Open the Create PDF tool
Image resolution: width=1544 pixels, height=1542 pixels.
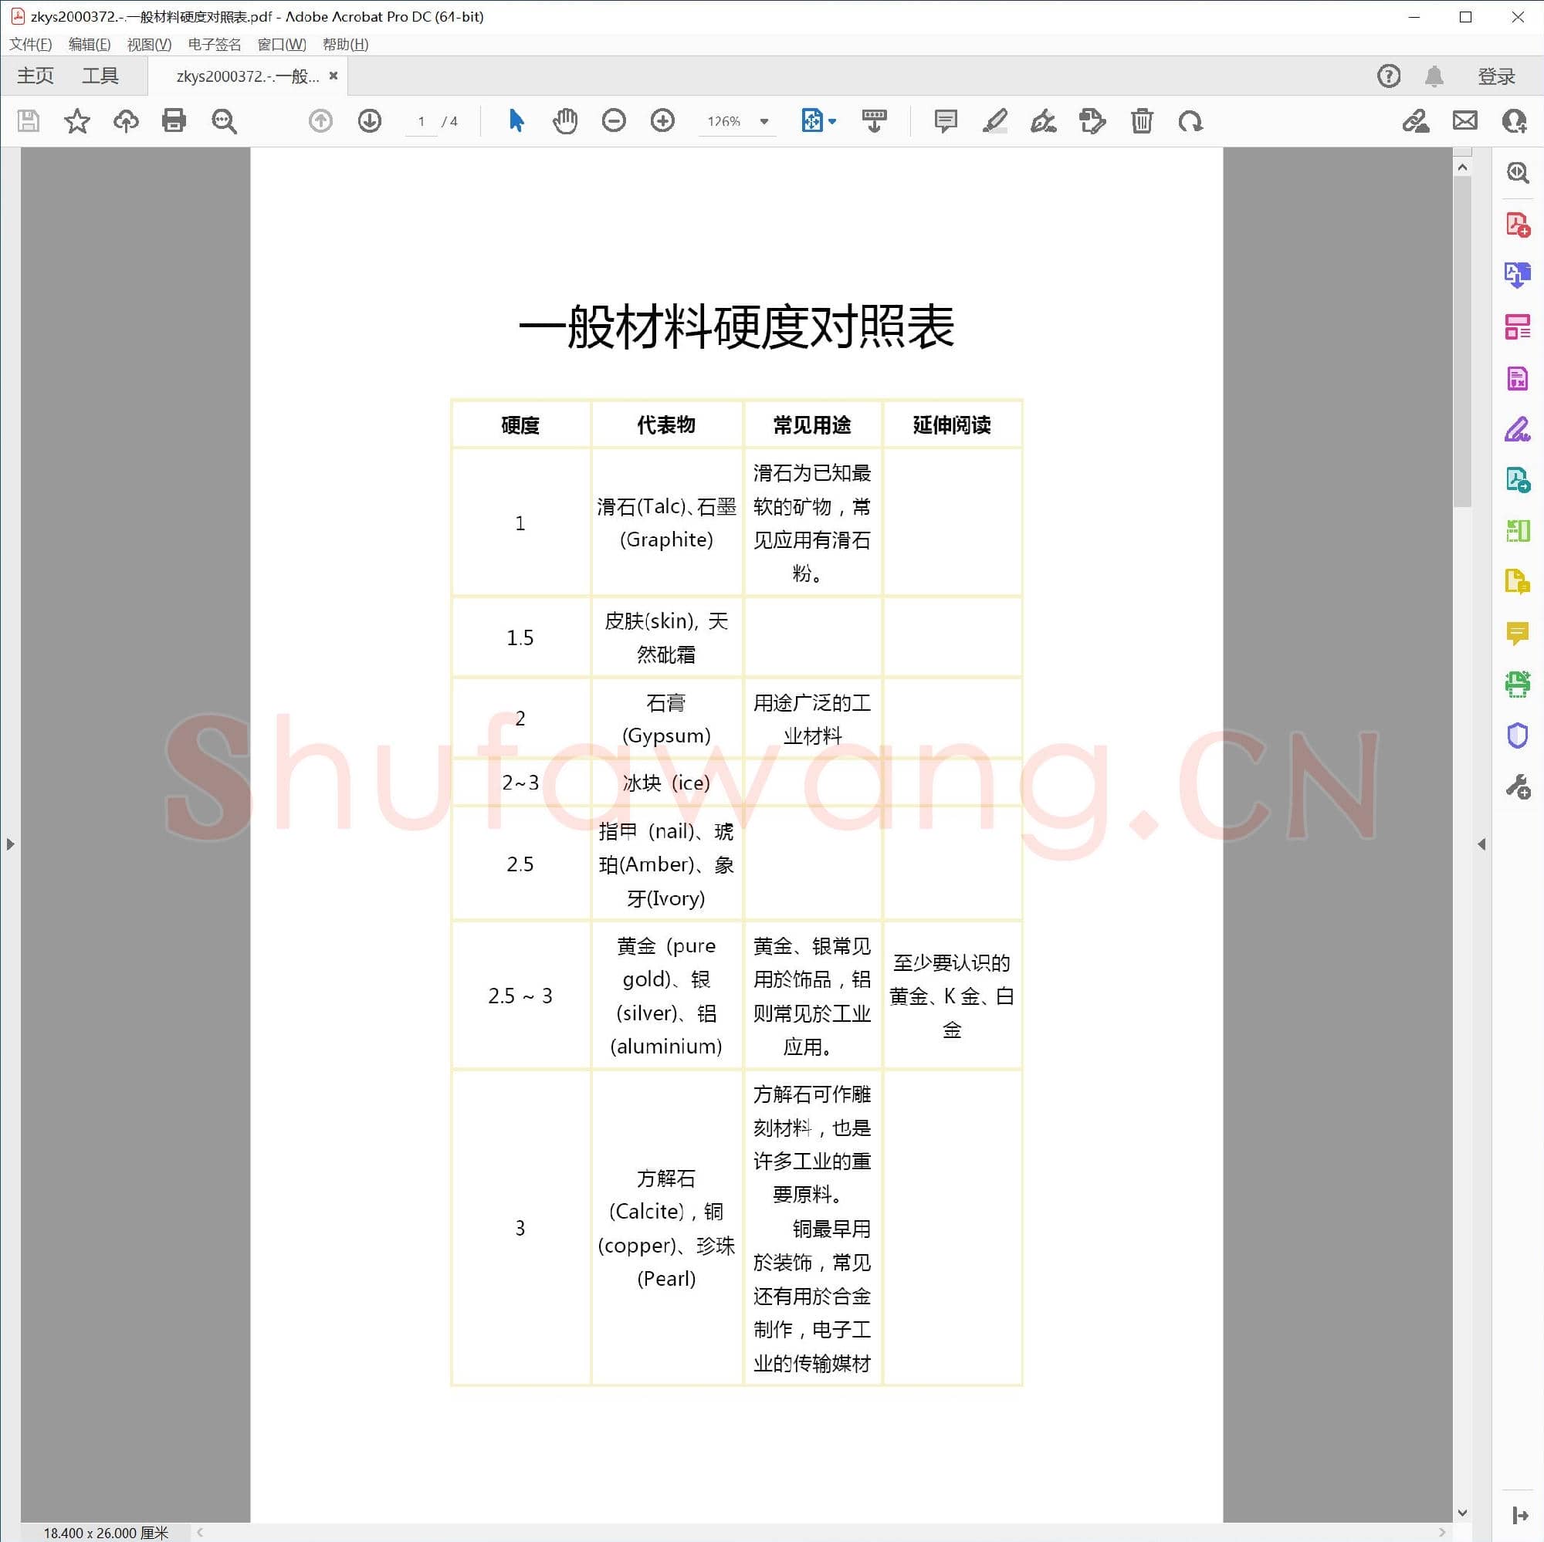coord(1516,225)
